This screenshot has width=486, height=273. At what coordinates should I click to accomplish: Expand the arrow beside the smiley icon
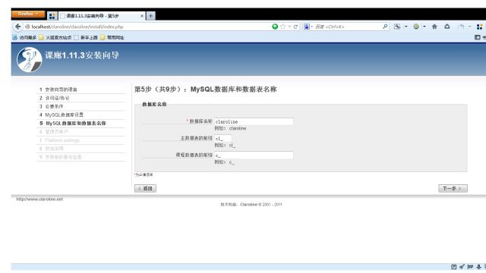(424, 27)
